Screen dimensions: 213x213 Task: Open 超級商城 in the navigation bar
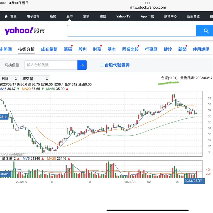[193, 16]
